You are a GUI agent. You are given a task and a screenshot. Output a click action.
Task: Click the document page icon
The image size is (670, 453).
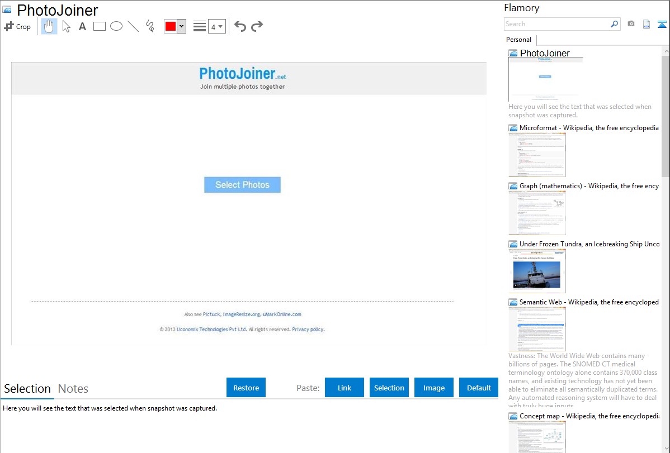tap(647, 24)
